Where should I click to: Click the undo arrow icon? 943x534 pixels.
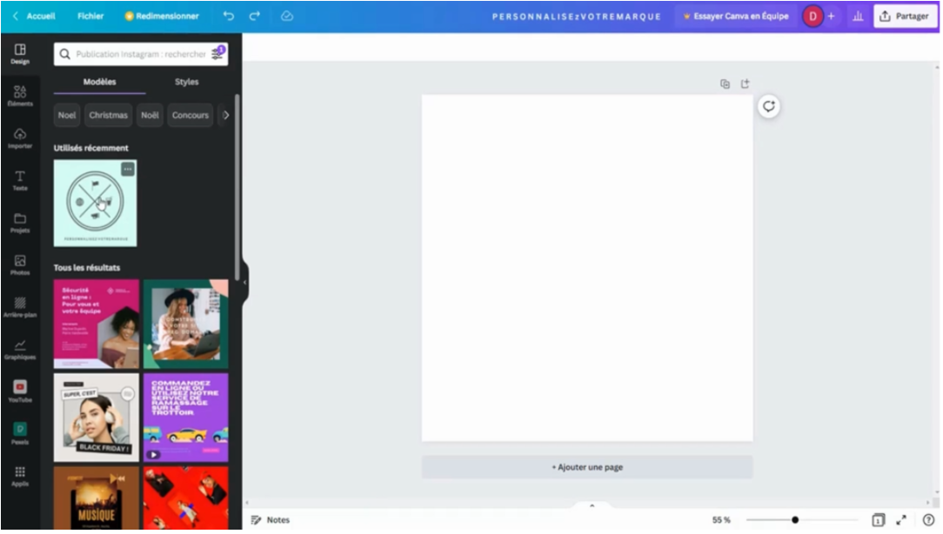pos(228,16)
